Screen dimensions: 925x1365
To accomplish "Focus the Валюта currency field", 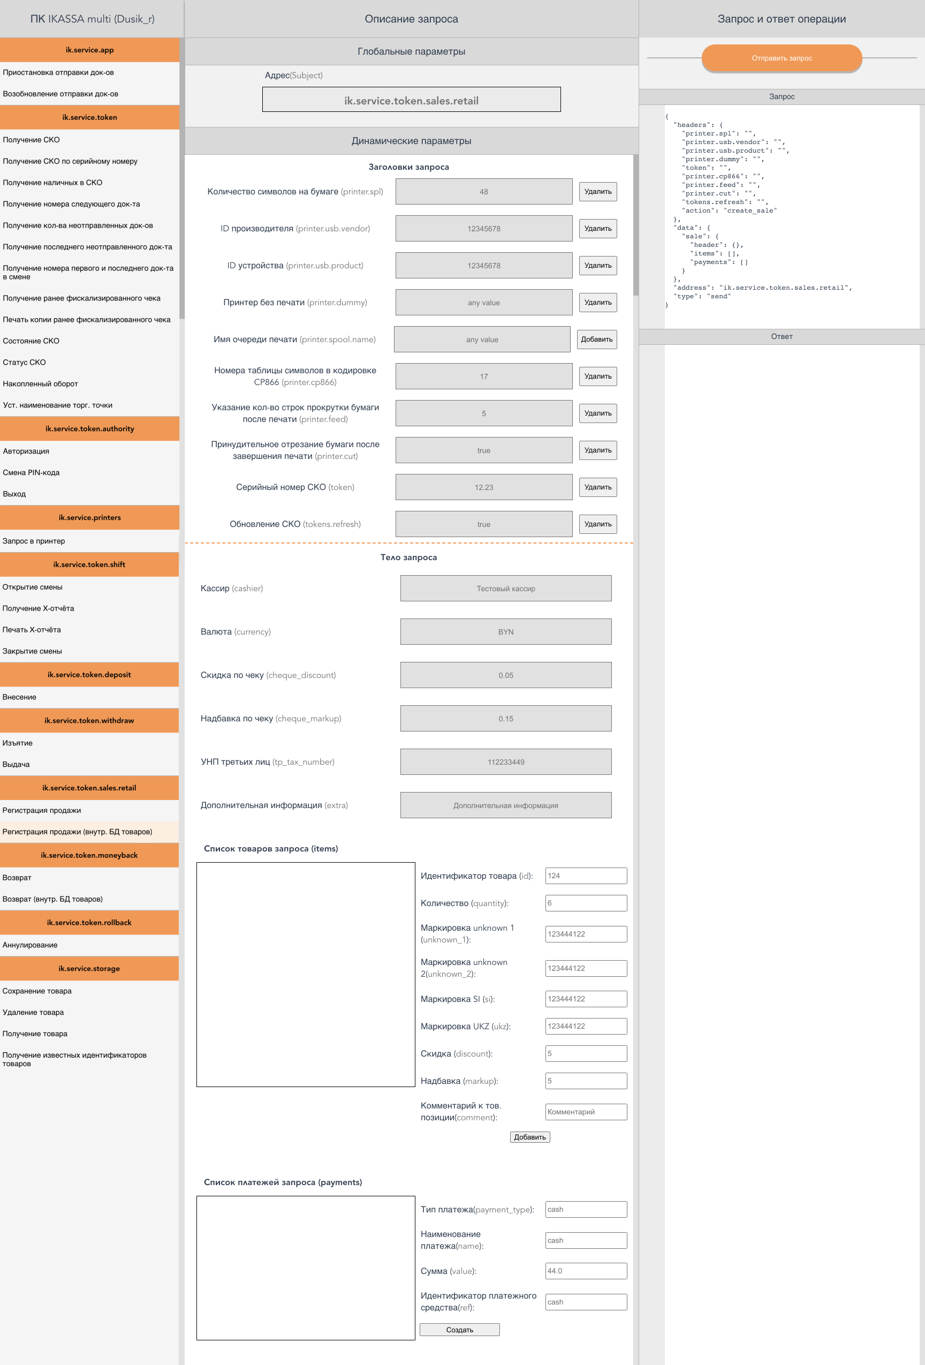I will 505,632.
